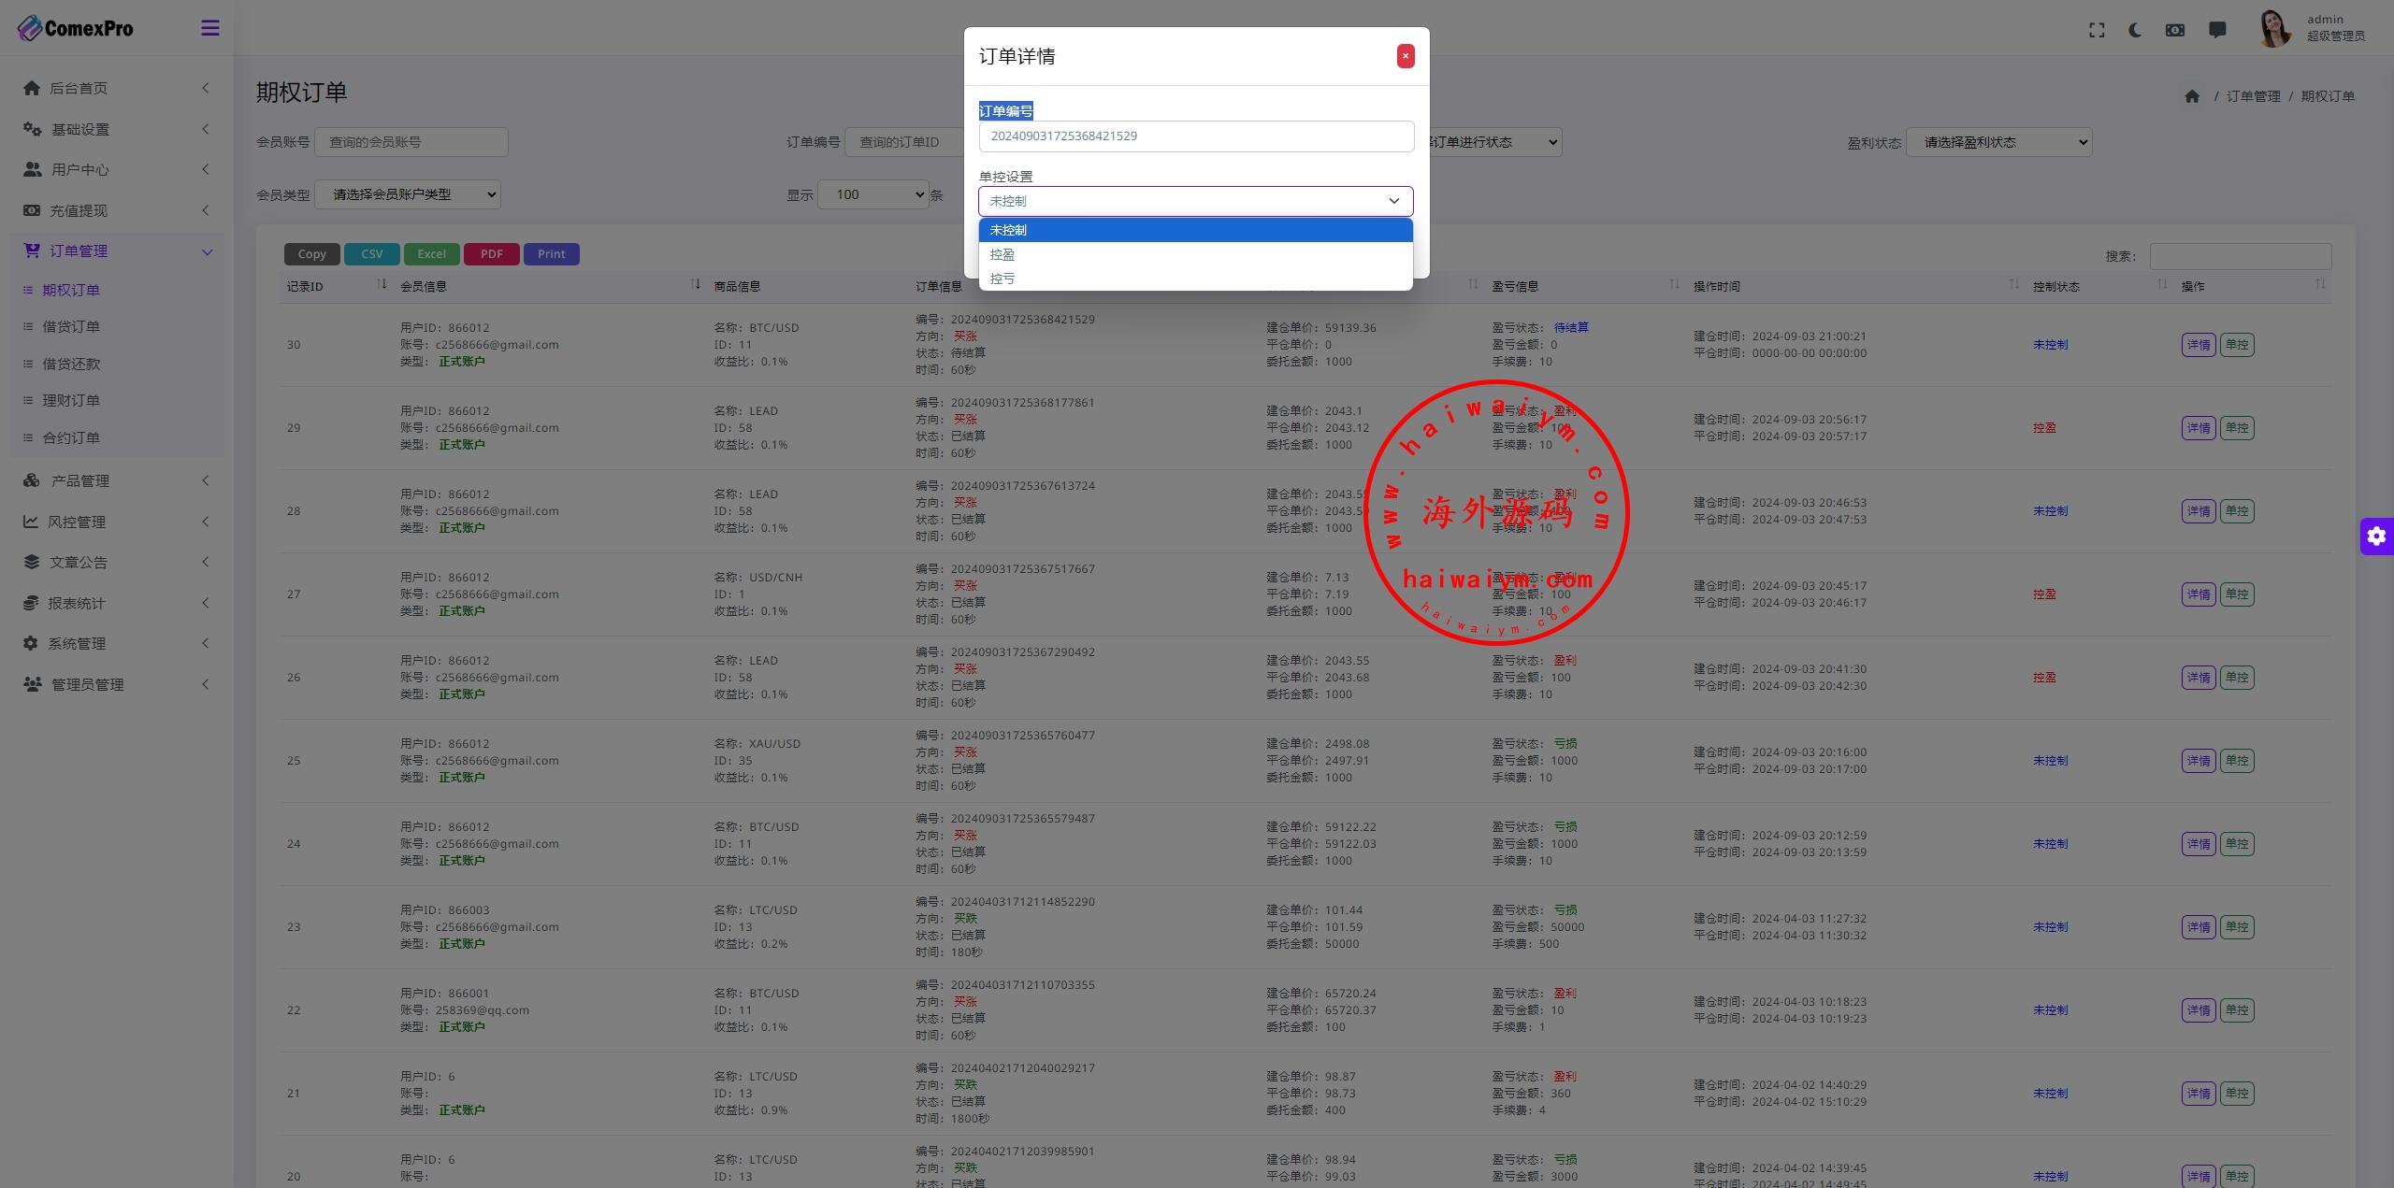Open 借贷订单 in sidebar submenu
This screenshot has height=1188, width=2394.
(71, 326)
